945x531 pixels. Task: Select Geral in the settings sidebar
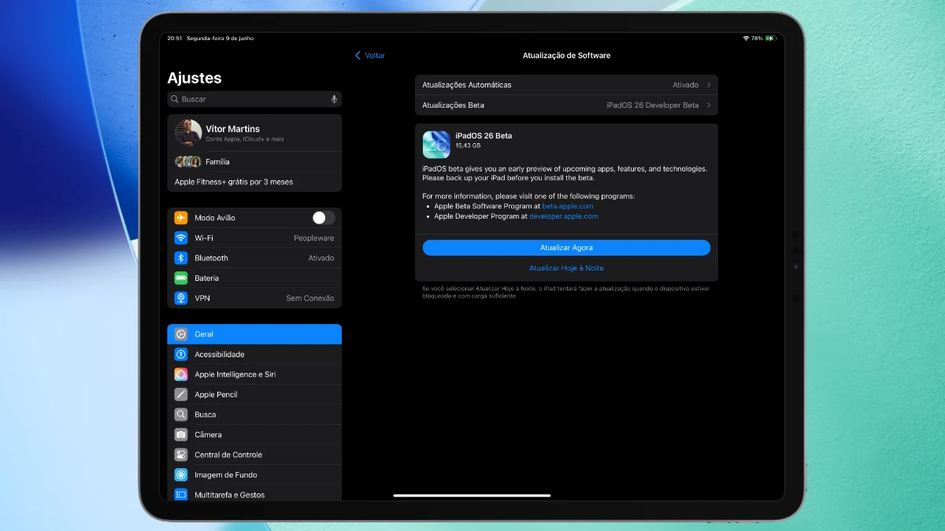[254, 334]
